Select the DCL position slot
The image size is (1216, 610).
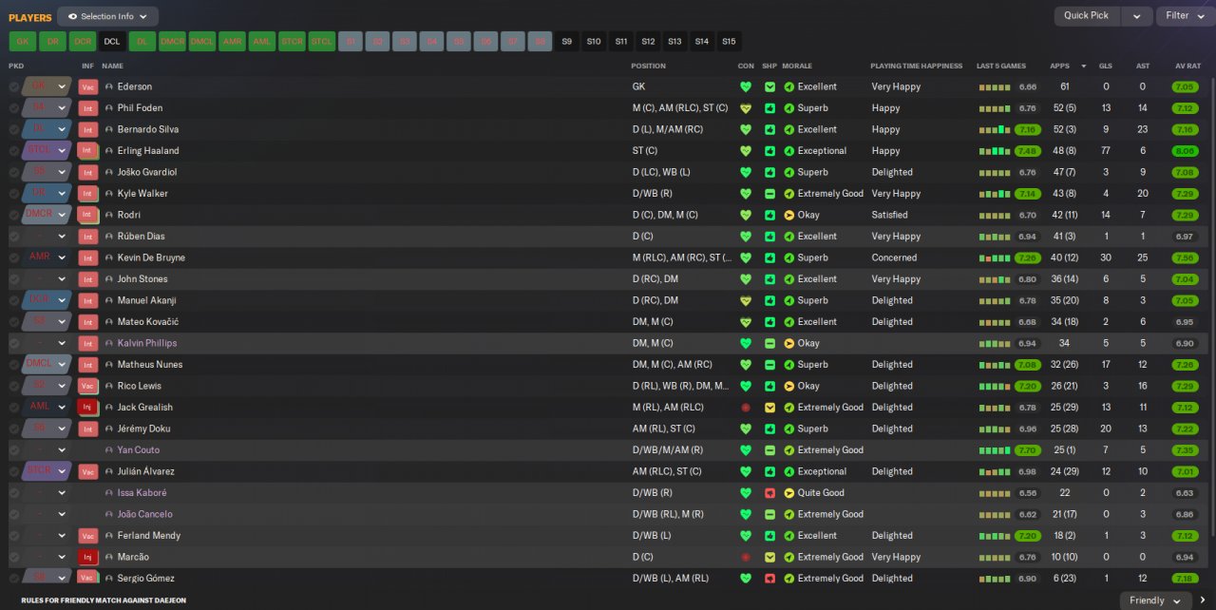(x=112, y=42)
